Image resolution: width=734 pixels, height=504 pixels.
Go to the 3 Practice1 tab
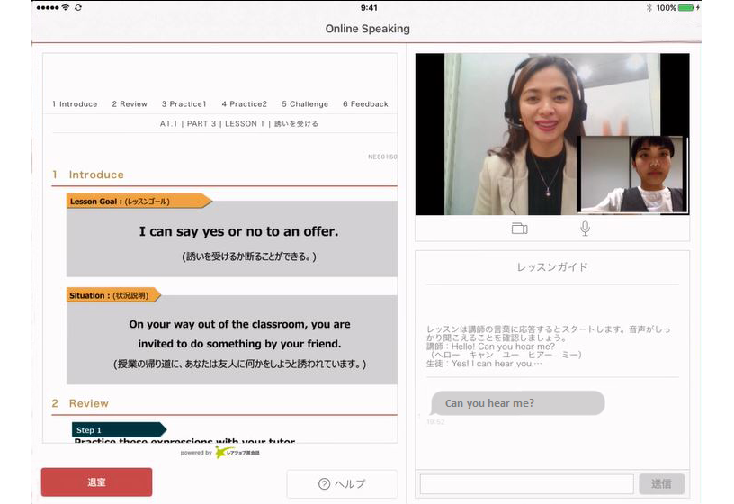(184, 104)
